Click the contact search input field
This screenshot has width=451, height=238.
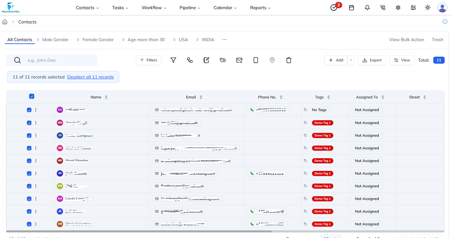(60, 60)
